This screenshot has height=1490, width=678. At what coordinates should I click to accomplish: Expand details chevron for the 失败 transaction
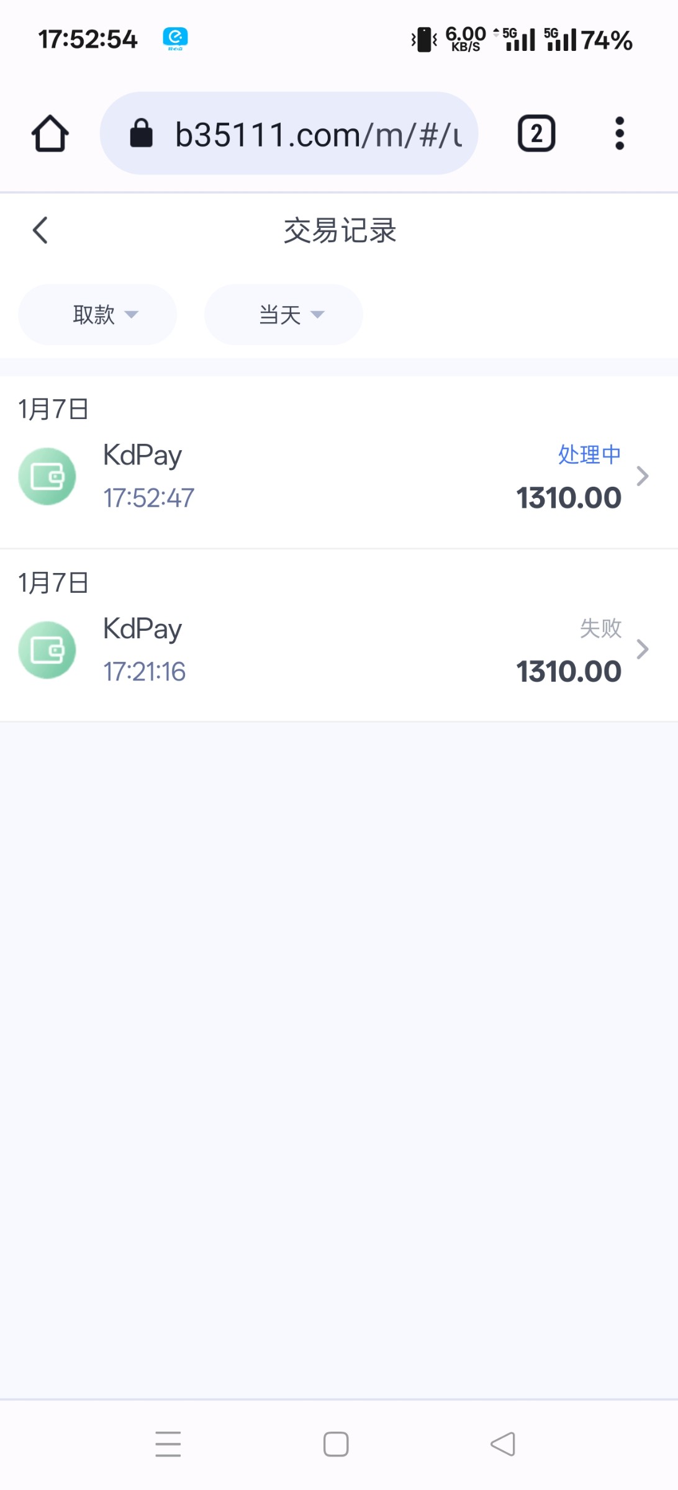(643, 649)
